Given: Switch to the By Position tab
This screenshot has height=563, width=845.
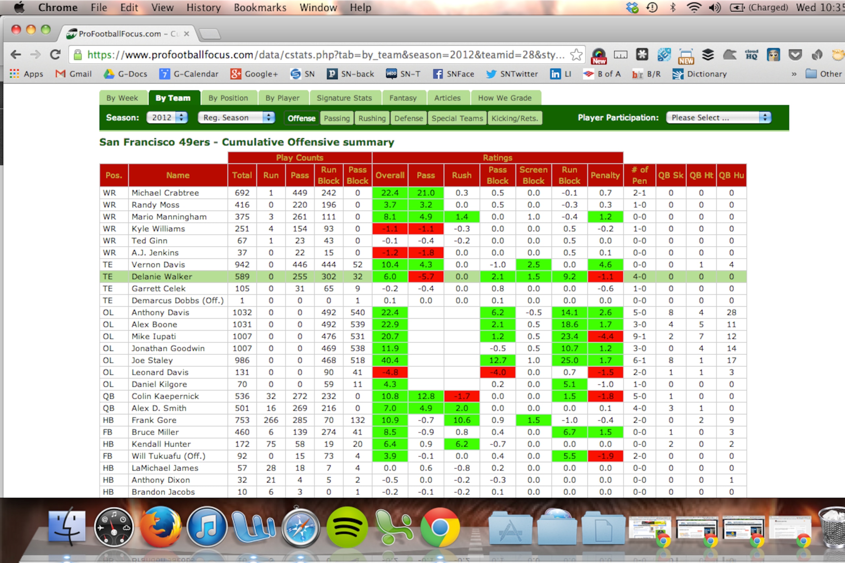Looking at the screenshot, I should click(x=228, y=98).
